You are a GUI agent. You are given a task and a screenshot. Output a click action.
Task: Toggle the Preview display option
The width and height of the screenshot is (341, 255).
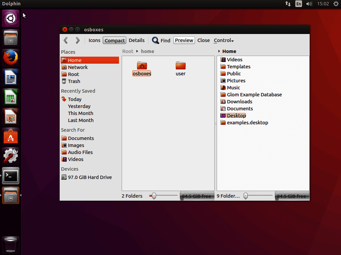tap(184, 40)
